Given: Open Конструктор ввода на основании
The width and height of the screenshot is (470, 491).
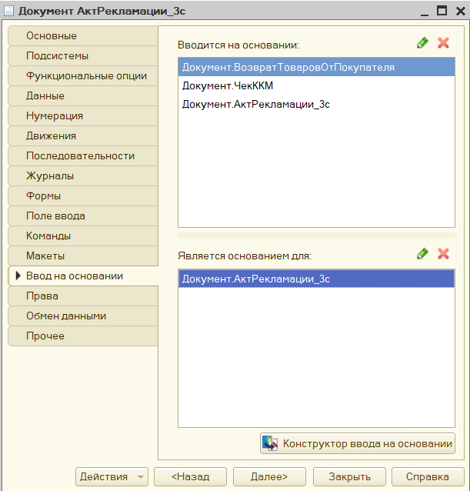Looking at the screenshot, I should (x=358, y=443).
